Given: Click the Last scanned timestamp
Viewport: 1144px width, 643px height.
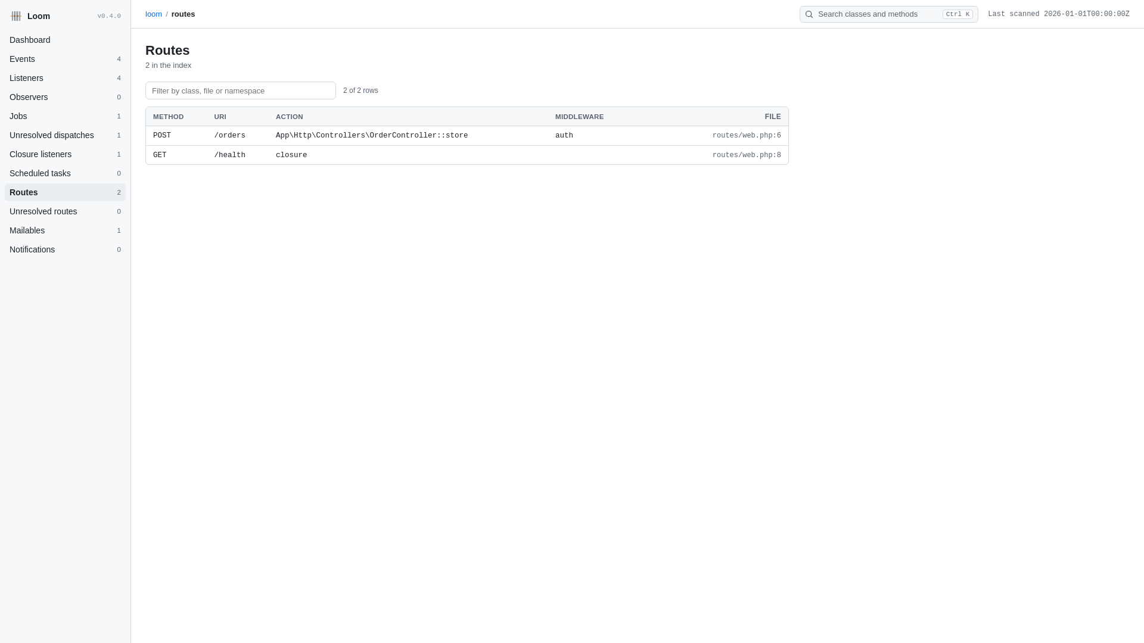Looking at the screenshot, I should click(x=1059, y=14).
